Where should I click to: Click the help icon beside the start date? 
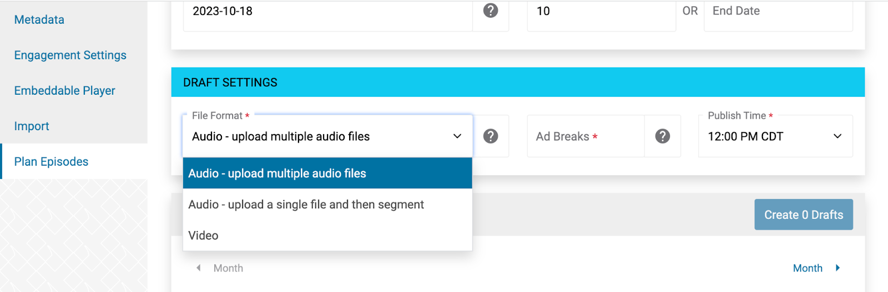coord(491,11)
